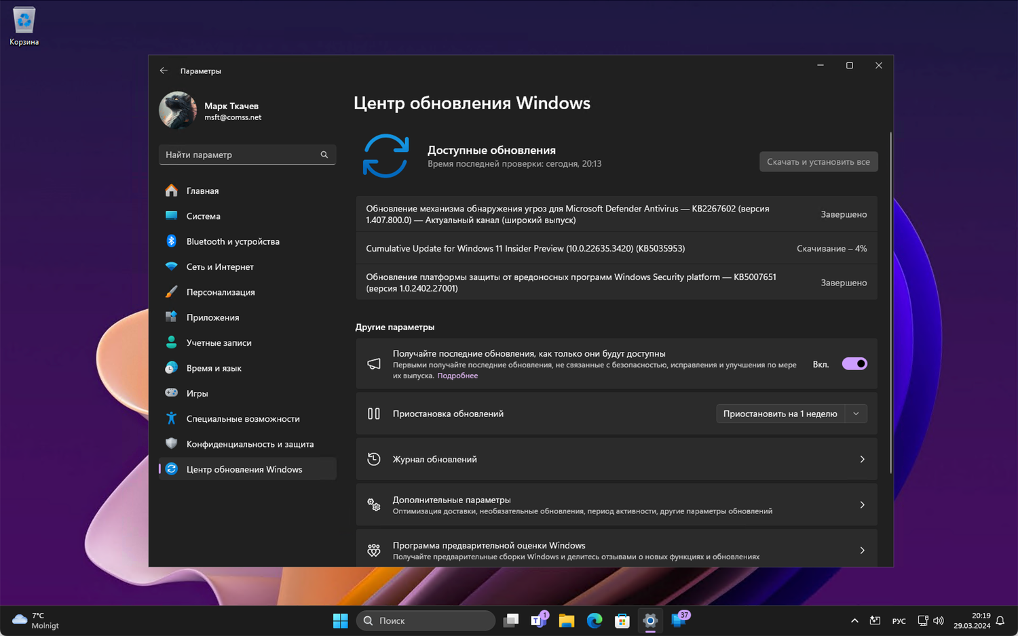Image resolution: width=1018 pixels, height=636 pixels.
Task: Show hidden system tray icons
Action: point(854,620)
